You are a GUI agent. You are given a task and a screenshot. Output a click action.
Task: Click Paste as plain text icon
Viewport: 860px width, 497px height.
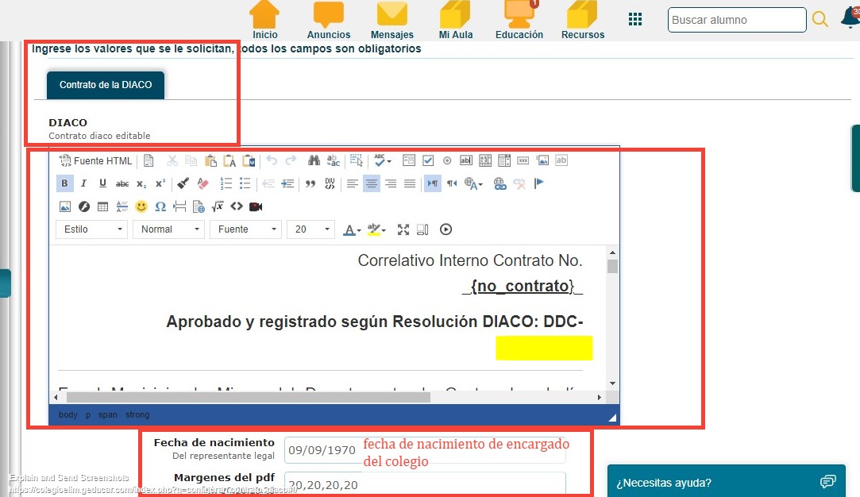[229, 160]
